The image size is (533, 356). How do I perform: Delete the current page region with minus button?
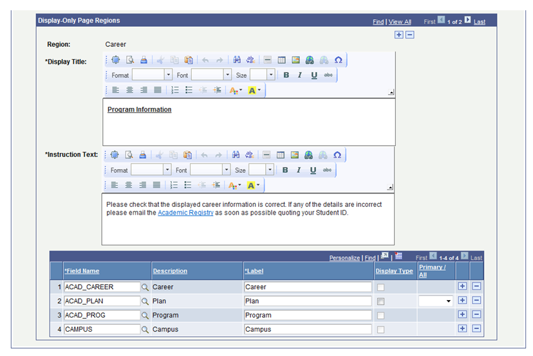tap(410, 35)
